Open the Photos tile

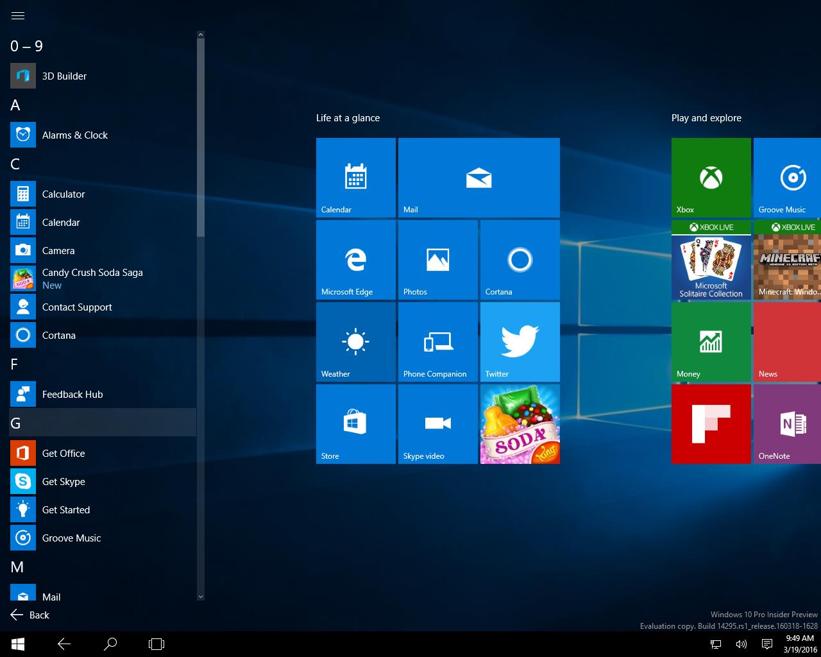[438, 260]
